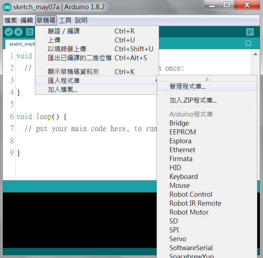Open the 編輯 menu
Screen dimensions: 263x258
(27, 20)
